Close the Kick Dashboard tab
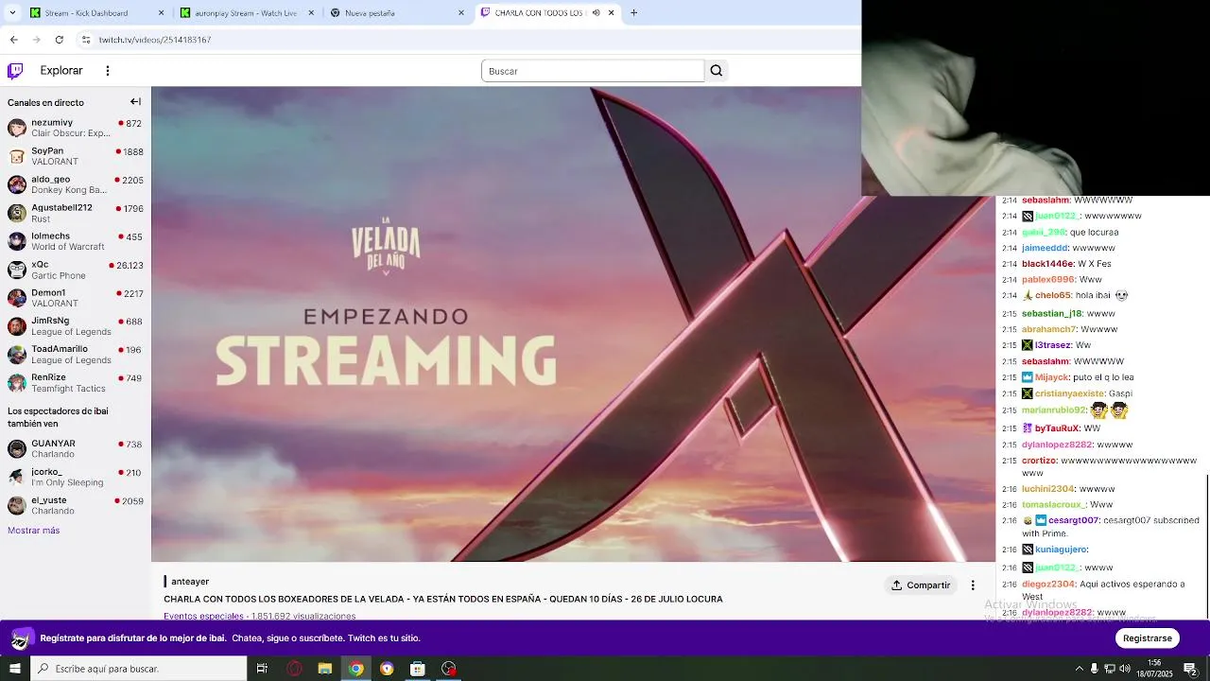1210x681 pixels. [x=161, y=13]
